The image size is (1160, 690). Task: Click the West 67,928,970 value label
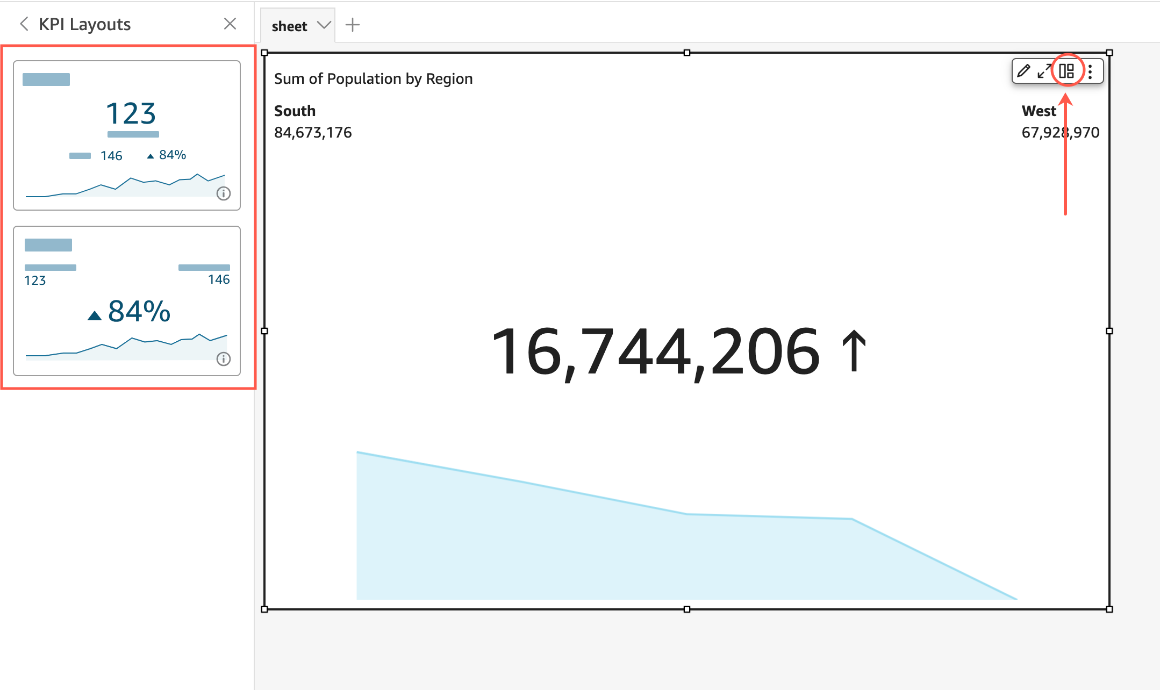1059,132
